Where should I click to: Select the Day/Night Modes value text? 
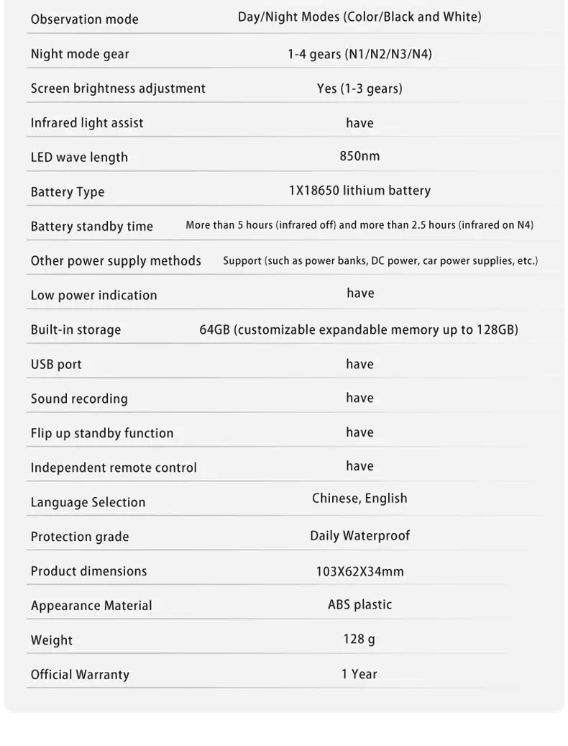coord(359,17)
